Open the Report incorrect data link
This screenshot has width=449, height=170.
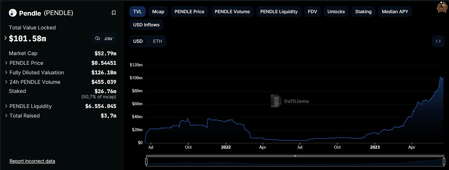click(x=32, y=161)
